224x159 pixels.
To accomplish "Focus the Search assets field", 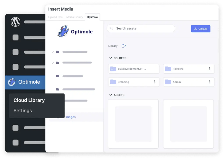I will (141, 28).
